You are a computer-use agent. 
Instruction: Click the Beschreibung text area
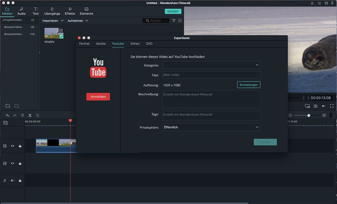(x=212, y=100)
